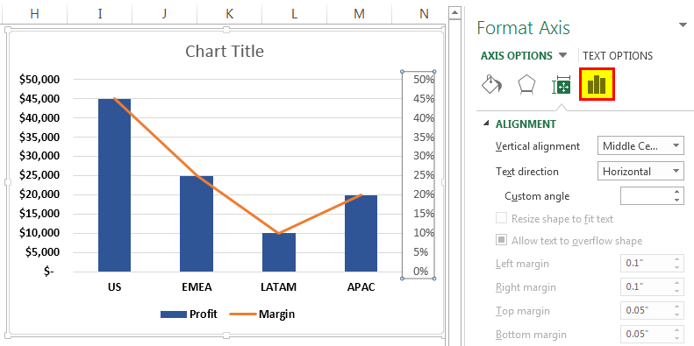This screenshot has width=694, height=346.
Task: Select the APAC profit bar
Action: click(361, 233)
